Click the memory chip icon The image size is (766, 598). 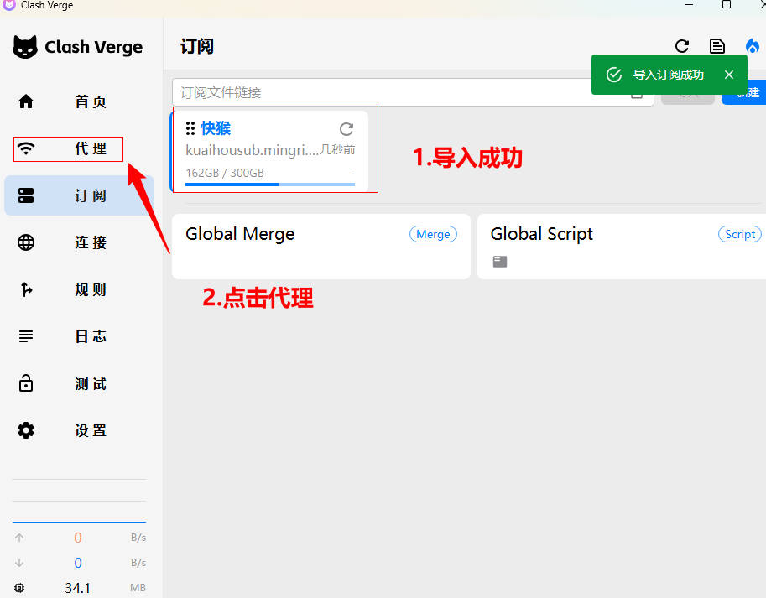tap(19, 588)
